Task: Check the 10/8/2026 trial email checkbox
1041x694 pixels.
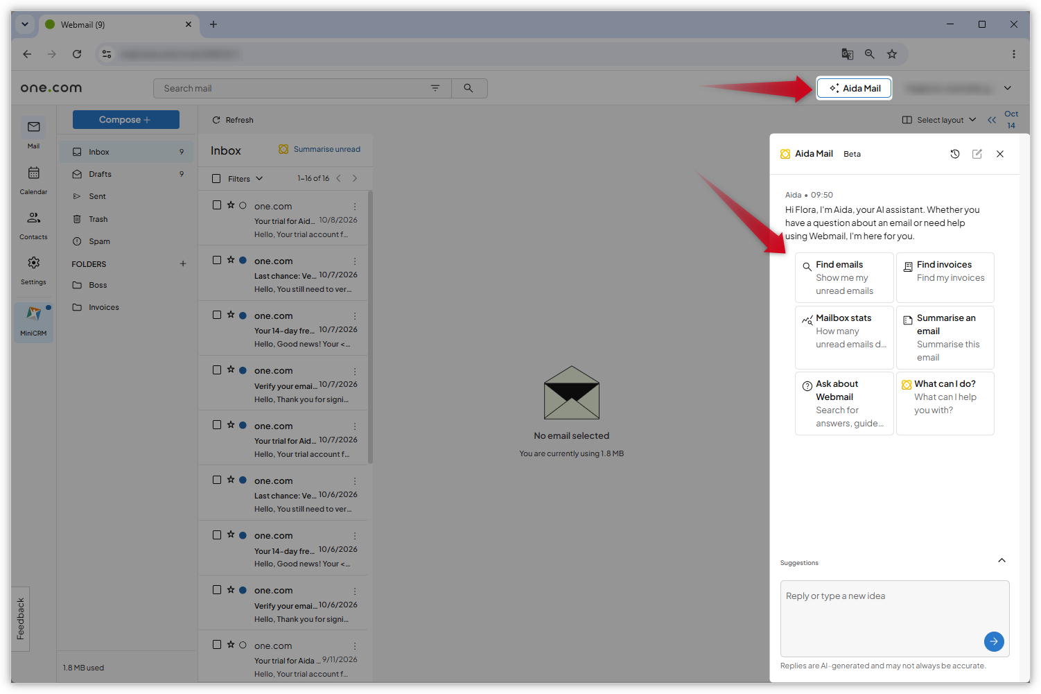Action: tap(217, 205)
